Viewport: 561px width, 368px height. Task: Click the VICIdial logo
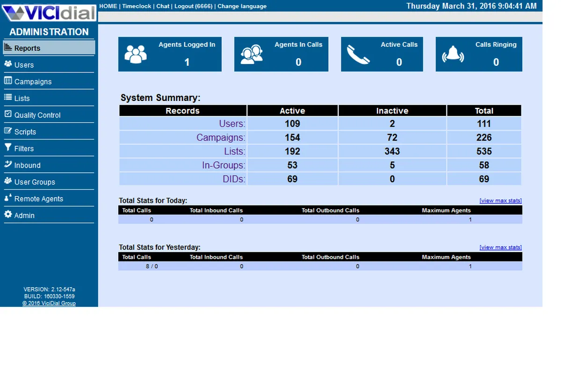49,11
